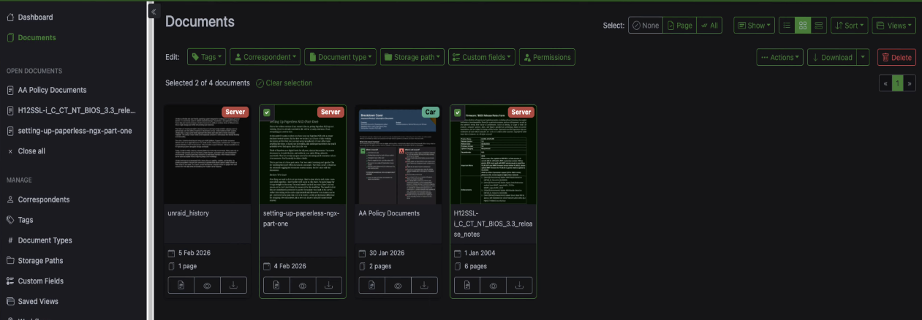Uncheck the setting-up-paperless-ngx-part-one card checkbox
Image resolution: width=922 pixels, height=320 pixels.
point(267,113)
